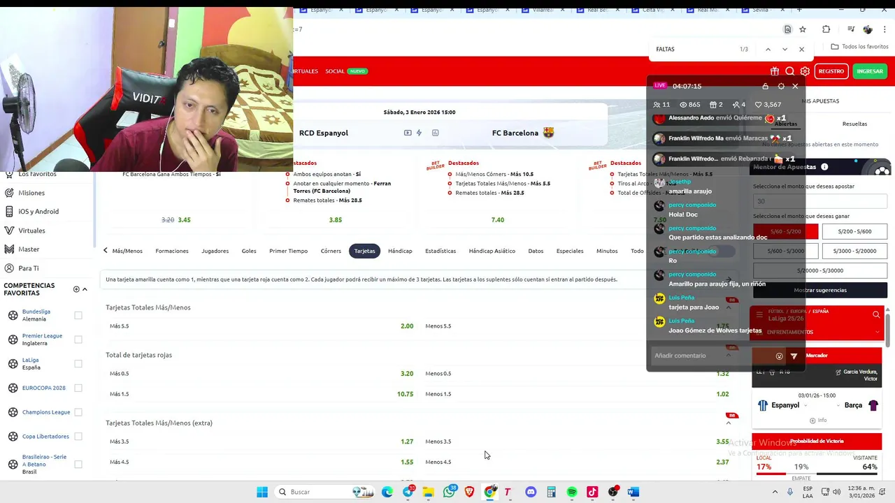This screenshot has height=503, width=895.
Task: Select the Más 5.5 odds 2.00
Action: [407, 326]
